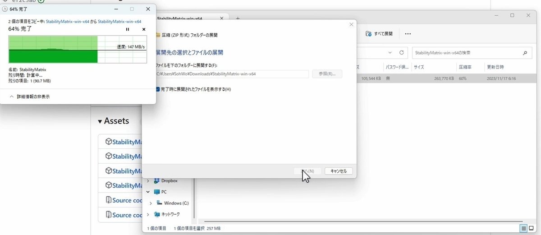
Task: Collapse the PC tree node
Action: pos(148,192)
